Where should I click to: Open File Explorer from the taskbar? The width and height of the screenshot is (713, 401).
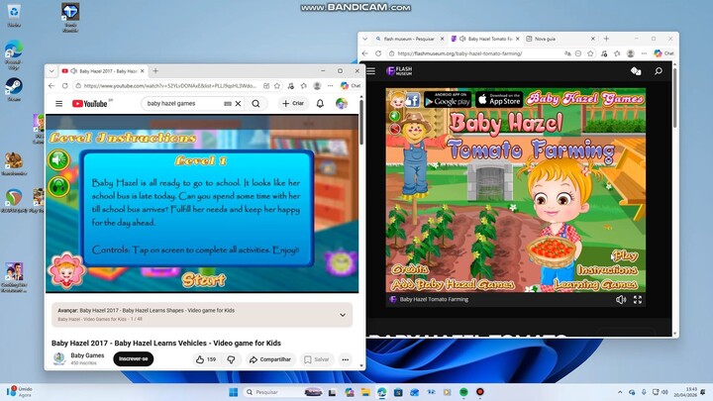tap(365, 392)
